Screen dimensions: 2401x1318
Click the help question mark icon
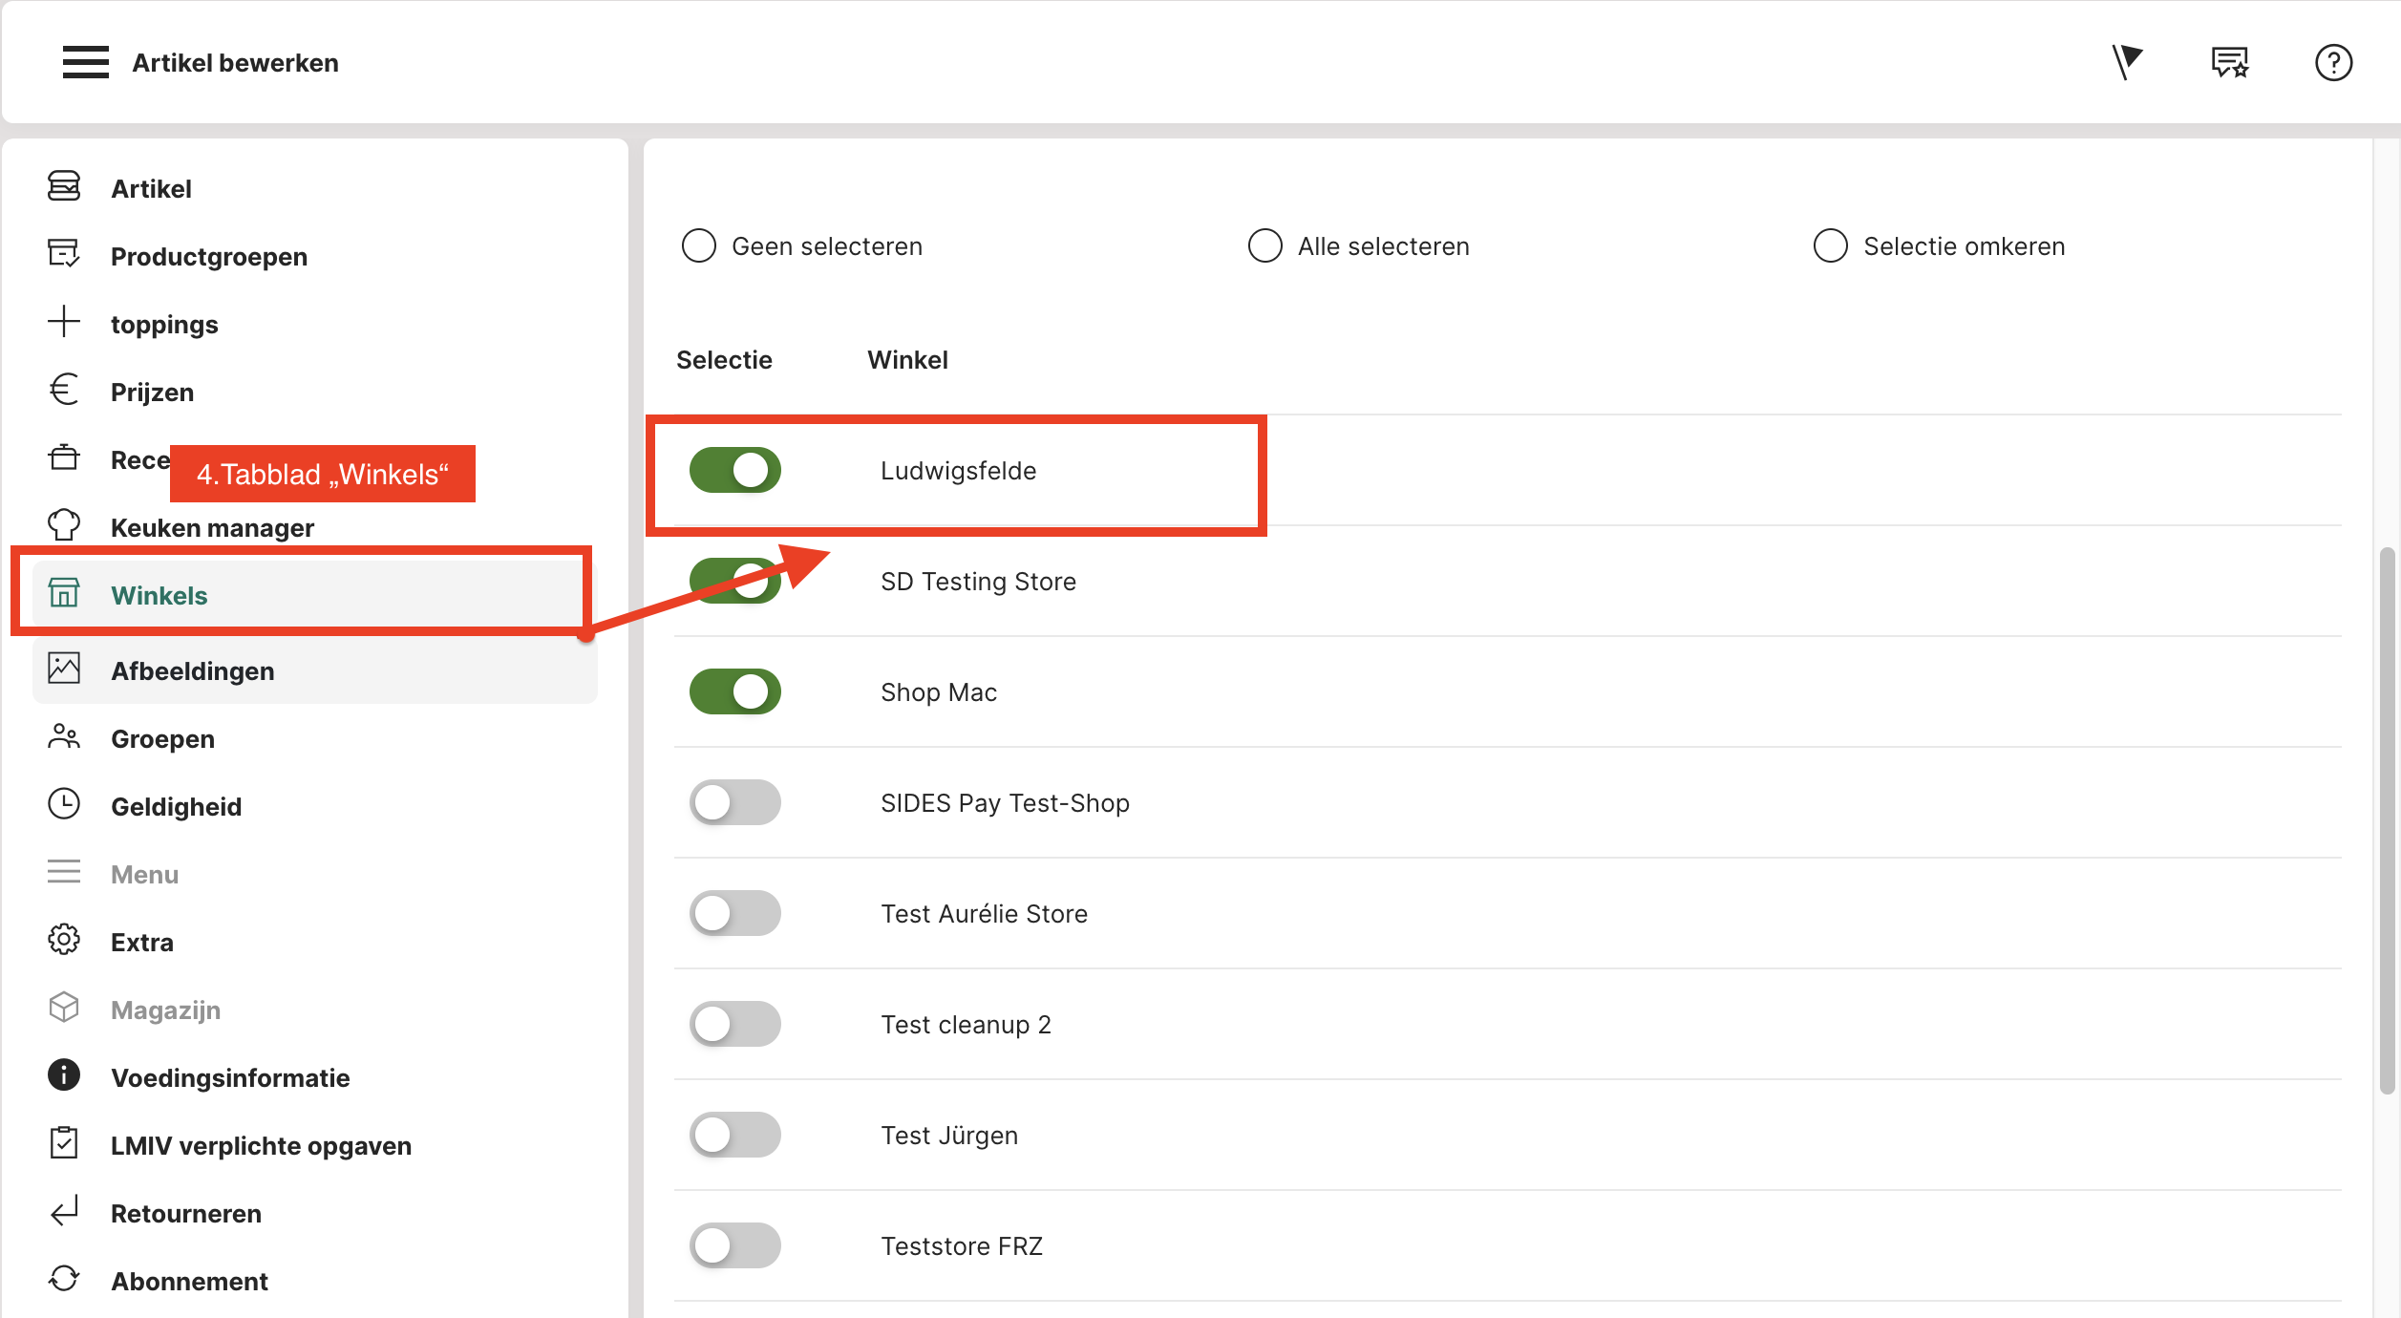point(2332,63)
